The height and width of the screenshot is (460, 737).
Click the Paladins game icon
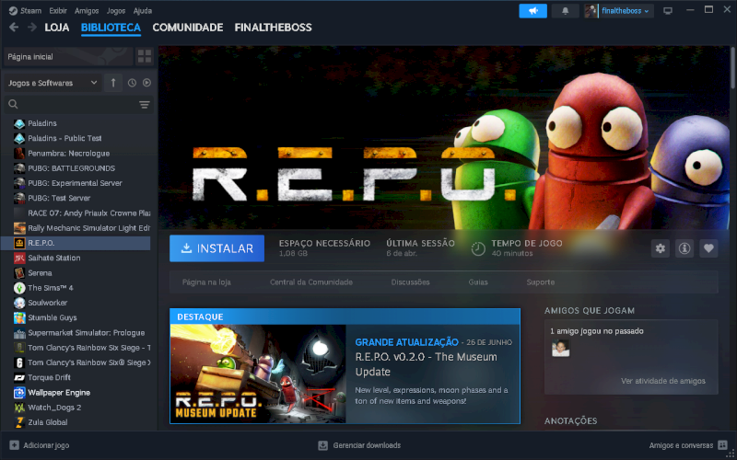[19, 123]
